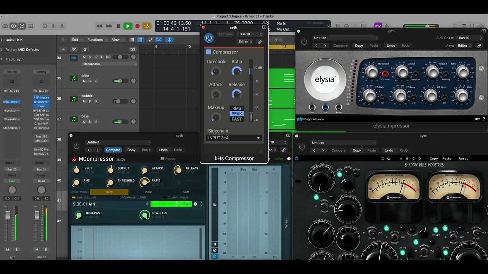The height and width of the screenshot is (274, 488).
Task: Click the green Play button
Action: click(128, 26)
